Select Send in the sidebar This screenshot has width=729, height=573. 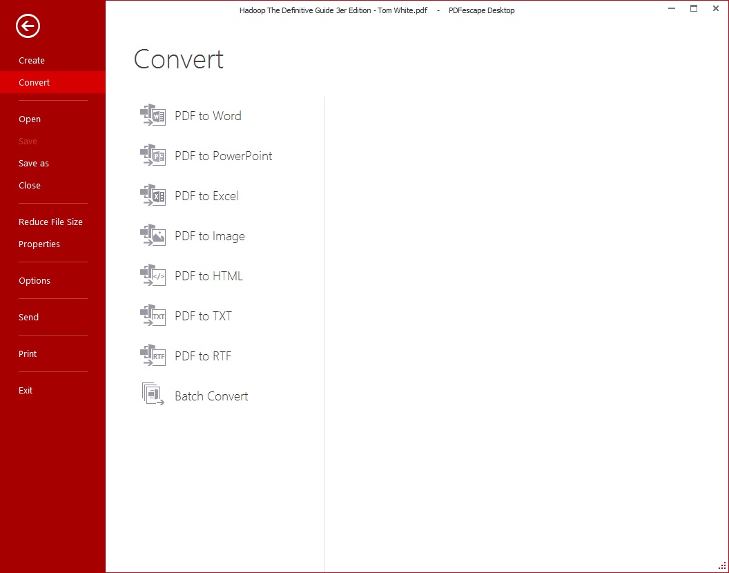click(52, 317)
